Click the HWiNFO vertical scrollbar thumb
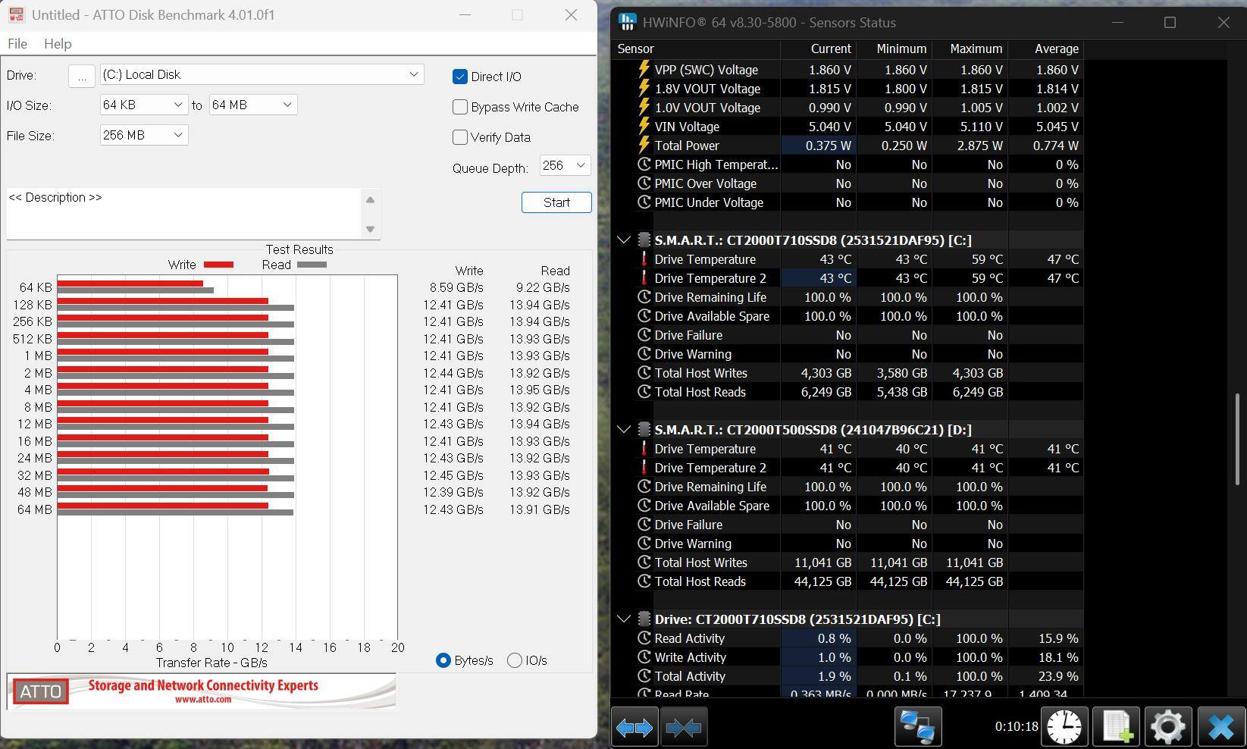Screen dimensions: 1247x749 point(1238,440)
